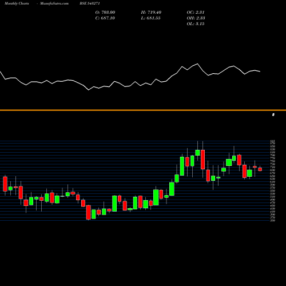The width and height of the screenshot is (286, 286).
Task: Click the 570 price axis label
Action: [x=273, y=188]
